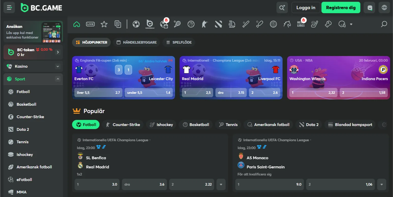Choose the horse racing icon
The height and width of the screenshot is (197, 393).
click(x=287, y=24)
